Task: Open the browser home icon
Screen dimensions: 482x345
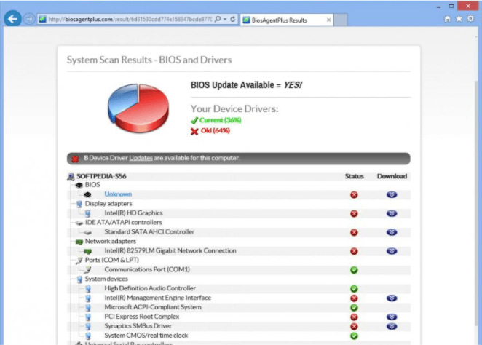Action: tap(447, 19)
